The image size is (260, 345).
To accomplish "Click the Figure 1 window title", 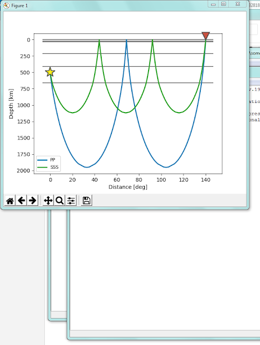I will pos(19,6).
